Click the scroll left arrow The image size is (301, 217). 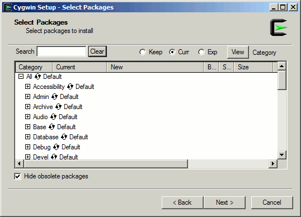tap(19, 164)
